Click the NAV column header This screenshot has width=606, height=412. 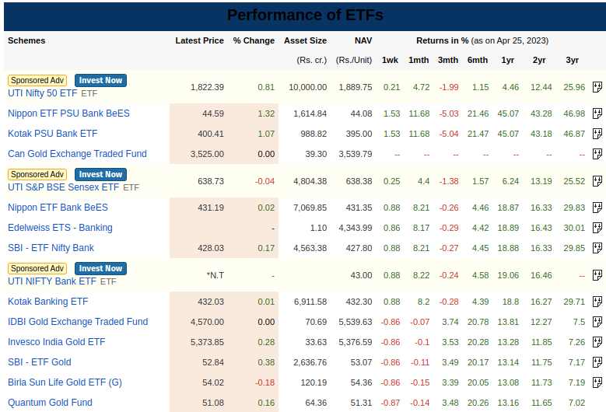click(x=363, y=40)
